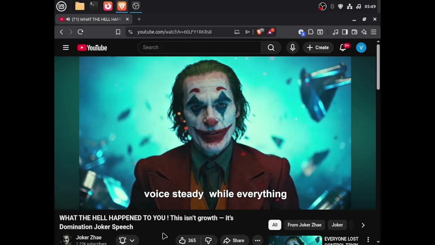The height and width of the screenshot is (245, 435).
Task: Open the extension with badge 5
Action: (301, 32)
